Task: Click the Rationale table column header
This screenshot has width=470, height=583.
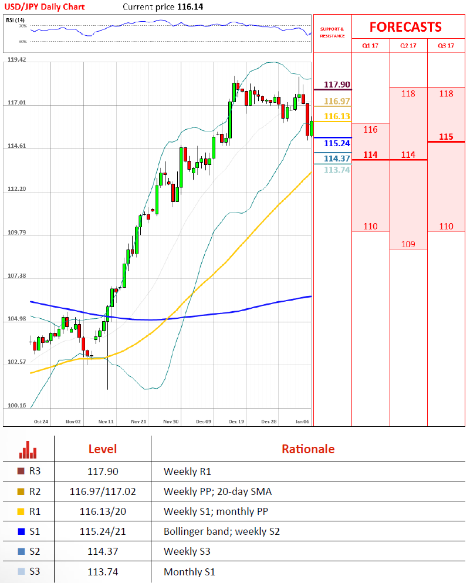Action: point(308,449)
